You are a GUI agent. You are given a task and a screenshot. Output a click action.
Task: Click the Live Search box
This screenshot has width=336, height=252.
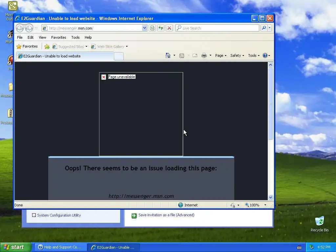(217, 28)
